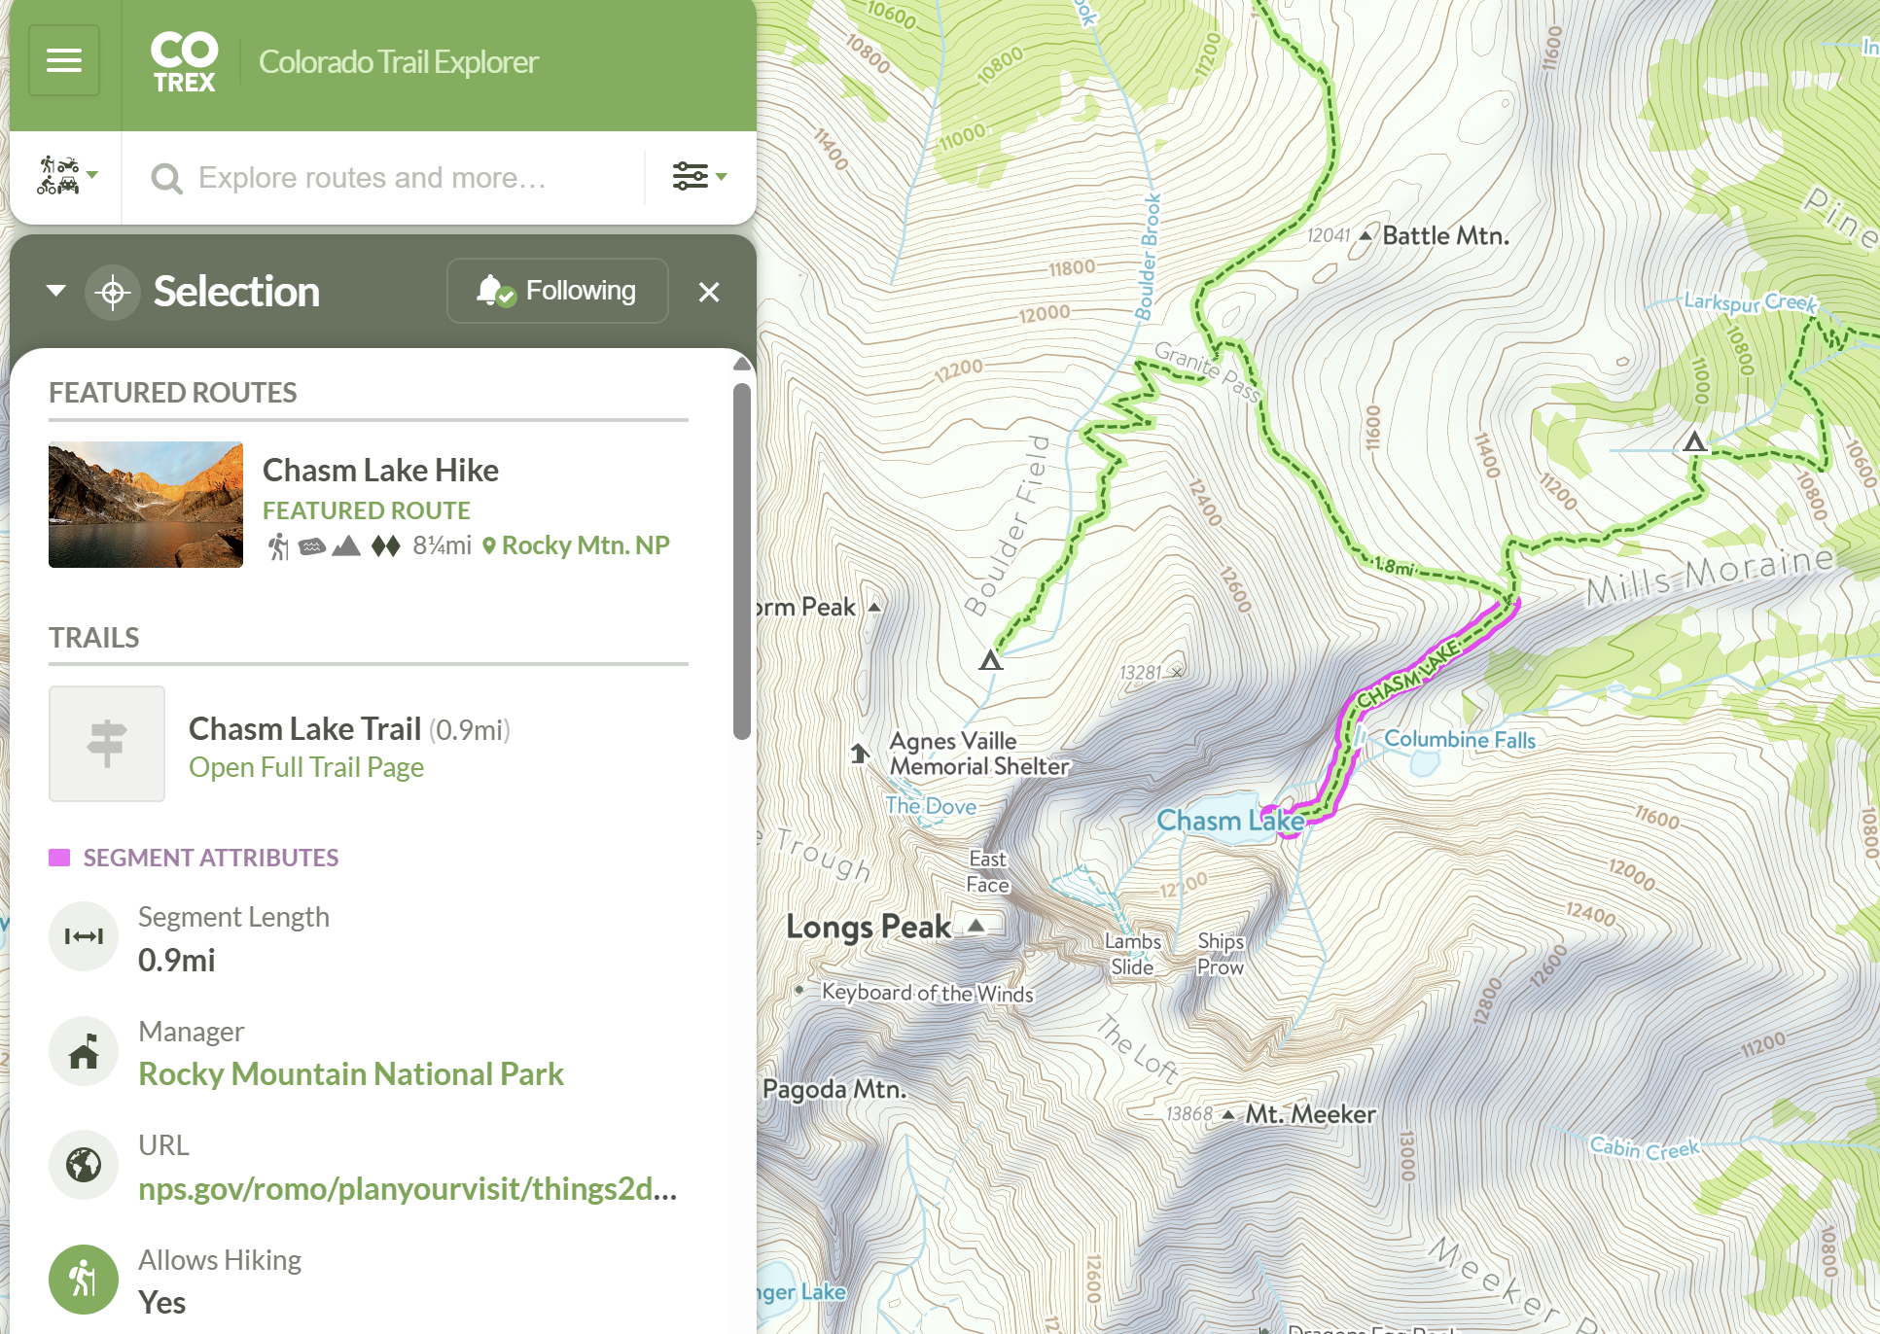Click the Granite Pass map label
This screenshot has height=1334, width=1880.
click(x=1208, y=370)
